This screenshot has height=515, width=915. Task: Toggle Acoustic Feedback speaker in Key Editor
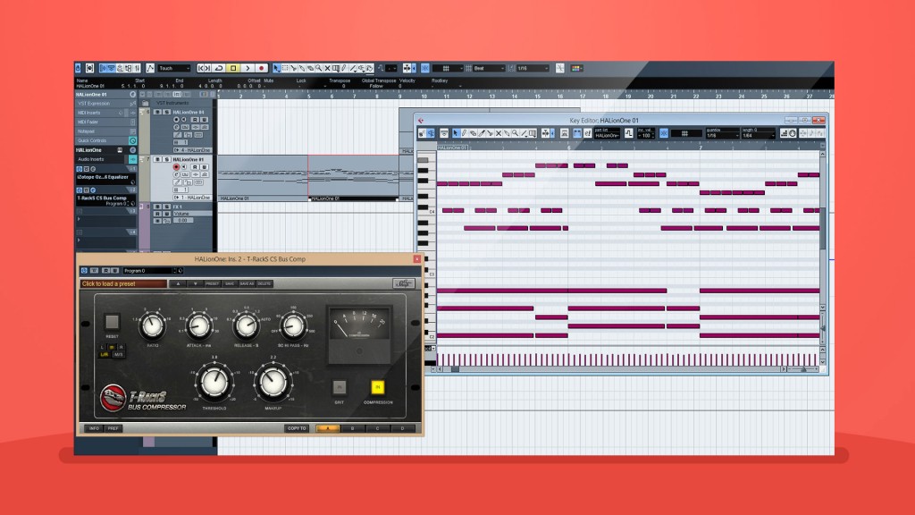click(431, 134)
